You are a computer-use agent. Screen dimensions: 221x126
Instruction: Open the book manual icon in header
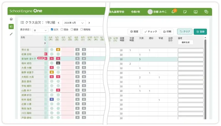[x=196, y=12]
